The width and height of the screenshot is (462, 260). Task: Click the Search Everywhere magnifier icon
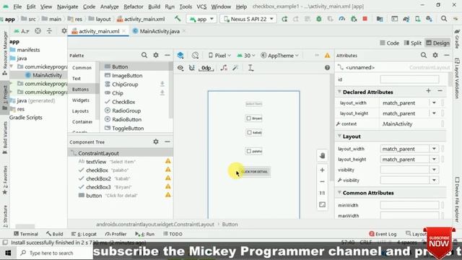point(444,19)
